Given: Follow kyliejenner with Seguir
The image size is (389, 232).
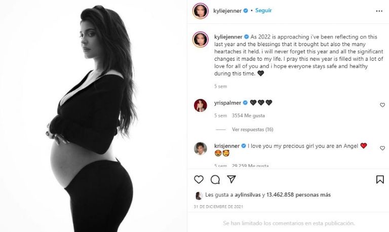Looking at the screenshot, I should [263, 11].
